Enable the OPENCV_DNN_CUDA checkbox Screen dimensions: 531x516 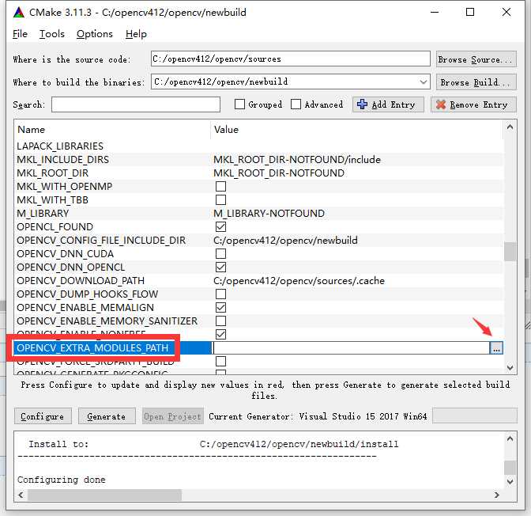[220, 254]
